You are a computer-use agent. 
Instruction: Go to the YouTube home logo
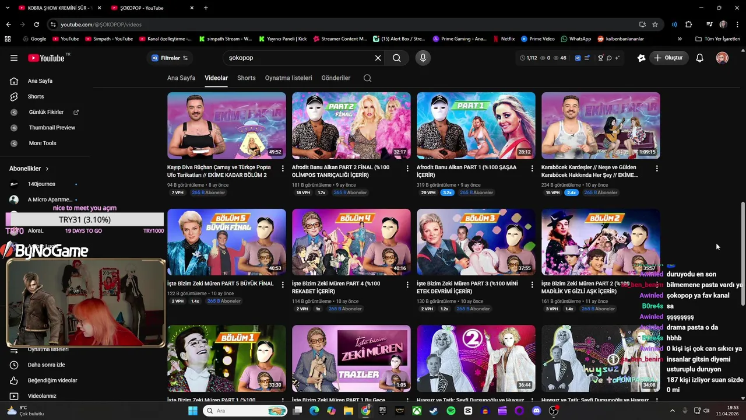coord(46,58)
